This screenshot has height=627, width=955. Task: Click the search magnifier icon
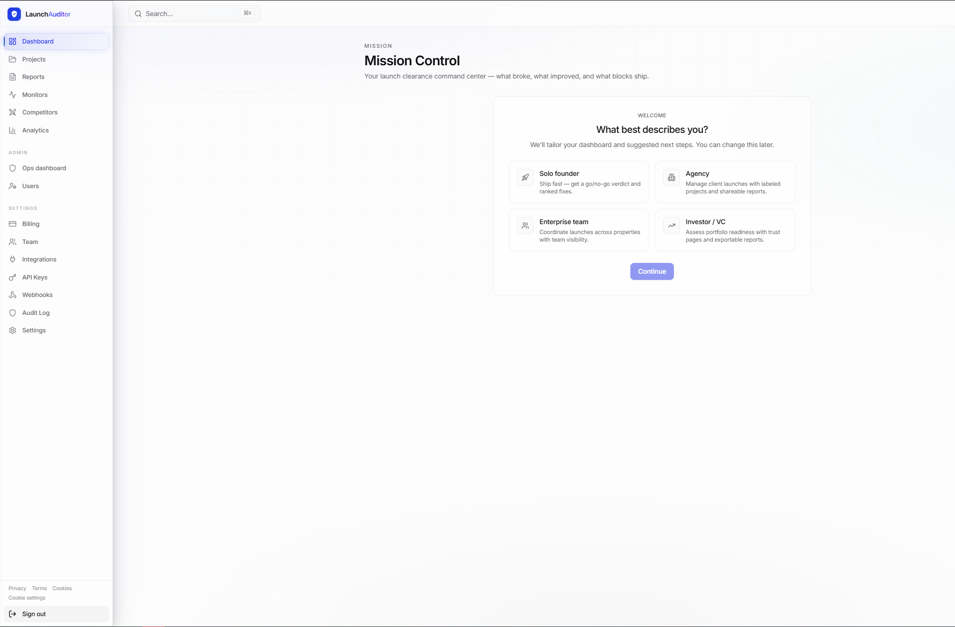pos(138,14)
